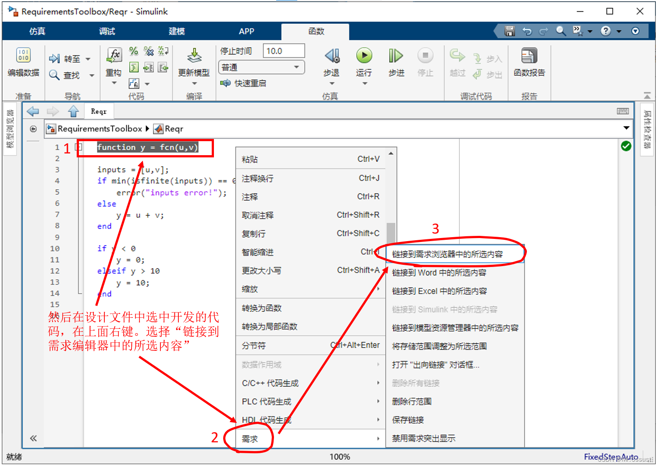Select 链接到需求浏览器中的所选内容 menu entry

point(447,254)
